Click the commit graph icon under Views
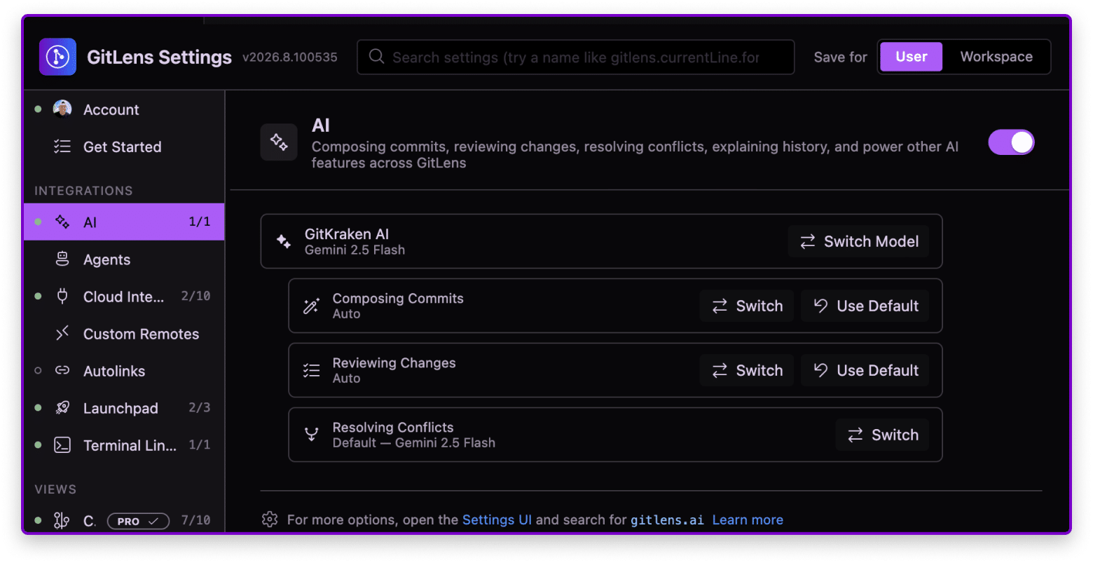The width and height of the screenshot is (1093, 563). 62,520
